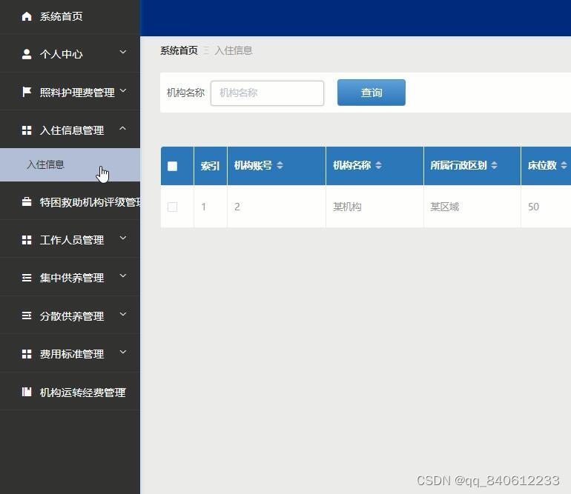Click the grid icon beside 费用标准管理

coord(27,354)
